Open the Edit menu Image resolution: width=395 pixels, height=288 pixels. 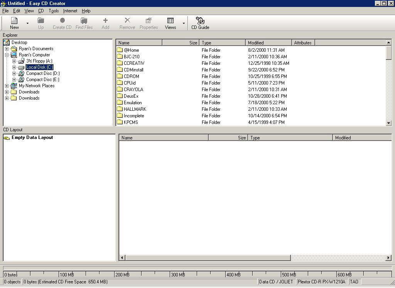coord(17,11)
